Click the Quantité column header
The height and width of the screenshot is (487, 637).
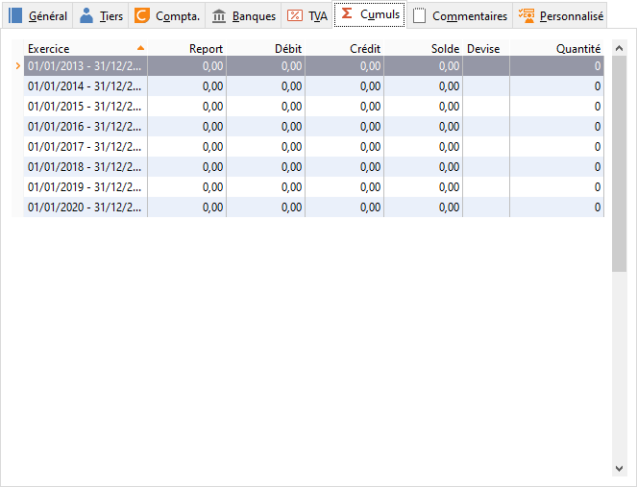click(557, 49)
